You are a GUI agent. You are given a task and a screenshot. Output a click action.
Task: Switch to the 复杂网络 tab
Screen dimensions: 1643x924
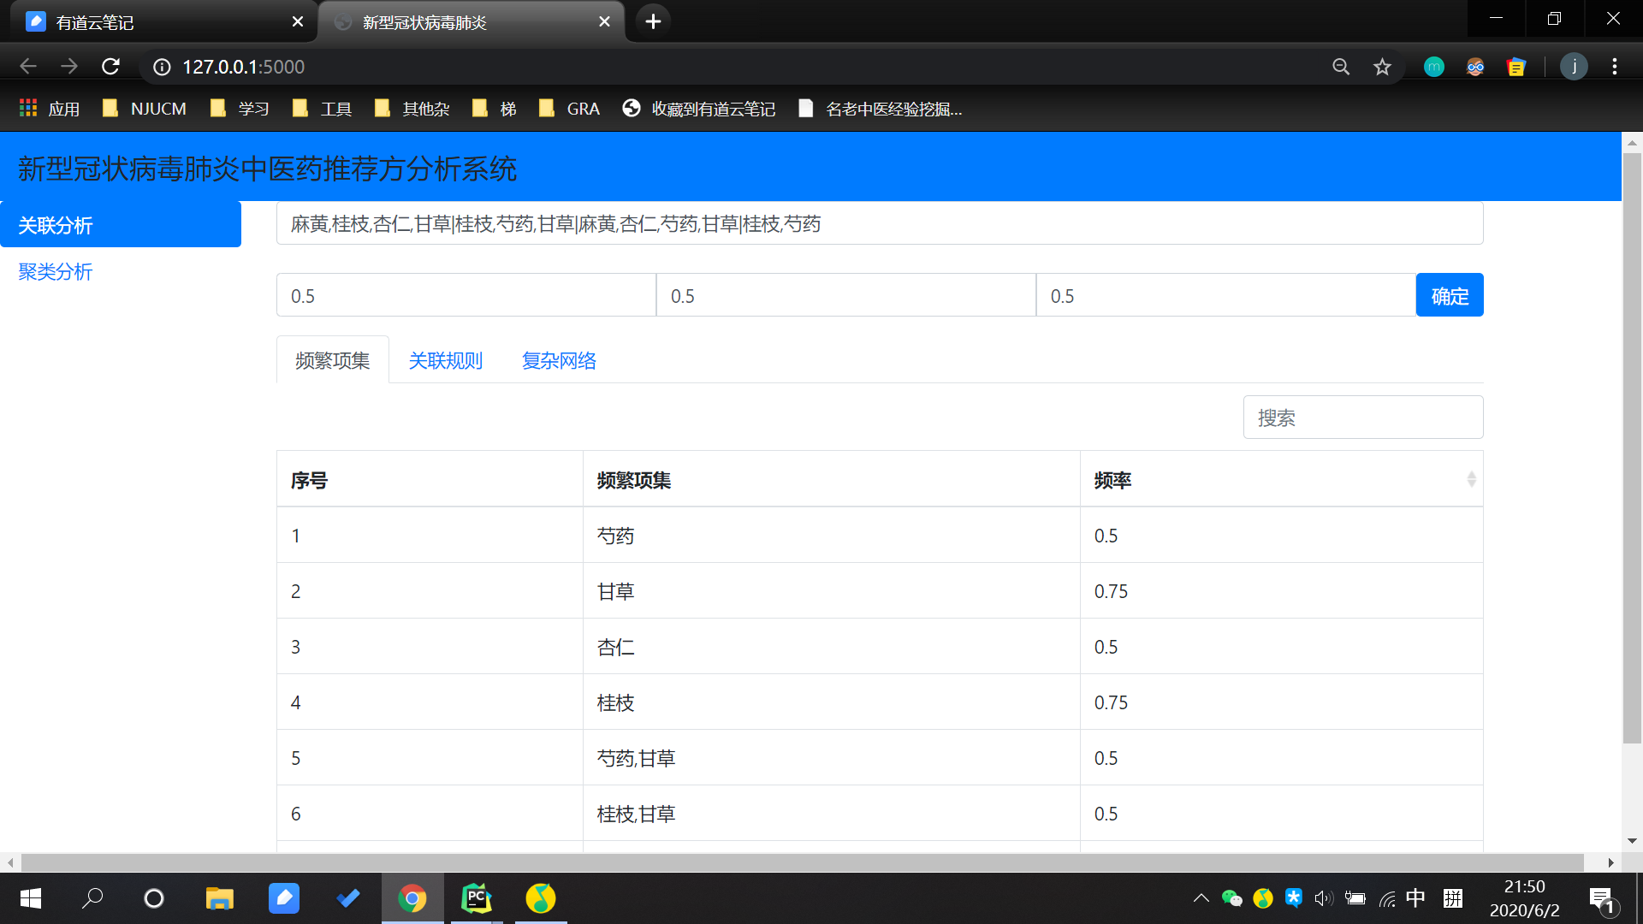coord(559,360)
